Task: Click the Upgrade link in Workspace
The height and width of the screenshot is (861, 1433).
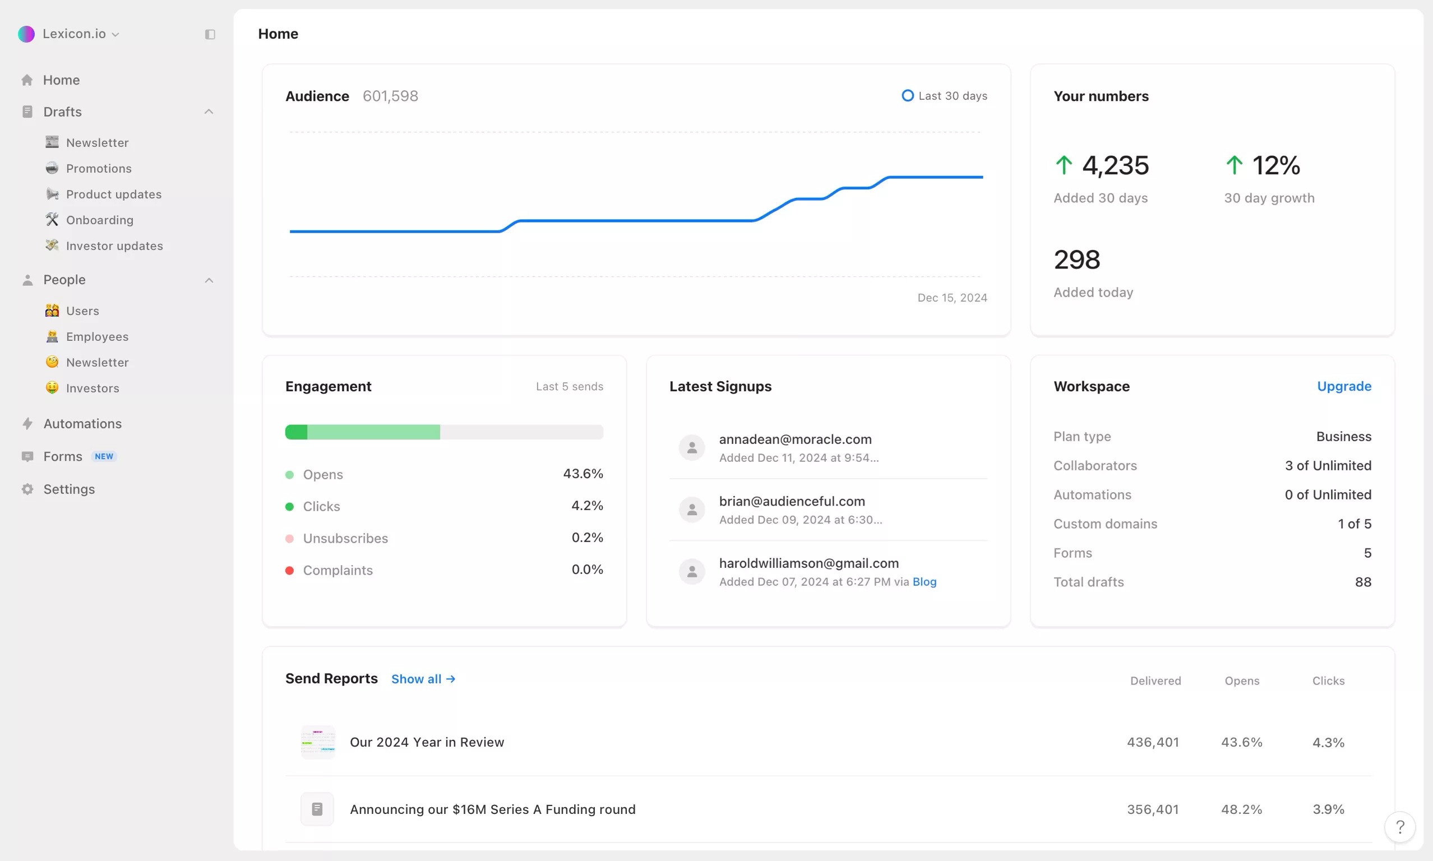Action: (1344, 386)
